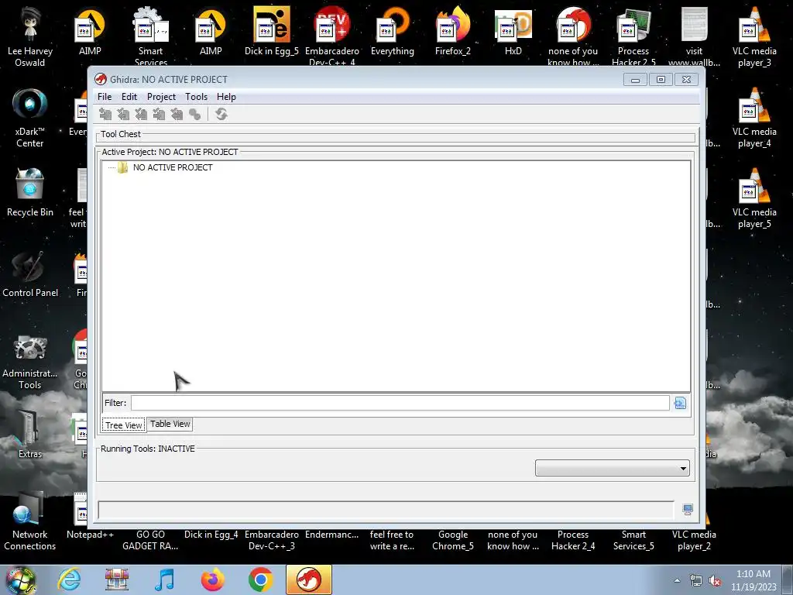The height and width of the screenshot is (595, 793).
Task: Launch Internet Explorer from the taskbar
Action: click(x=69, y=580)
